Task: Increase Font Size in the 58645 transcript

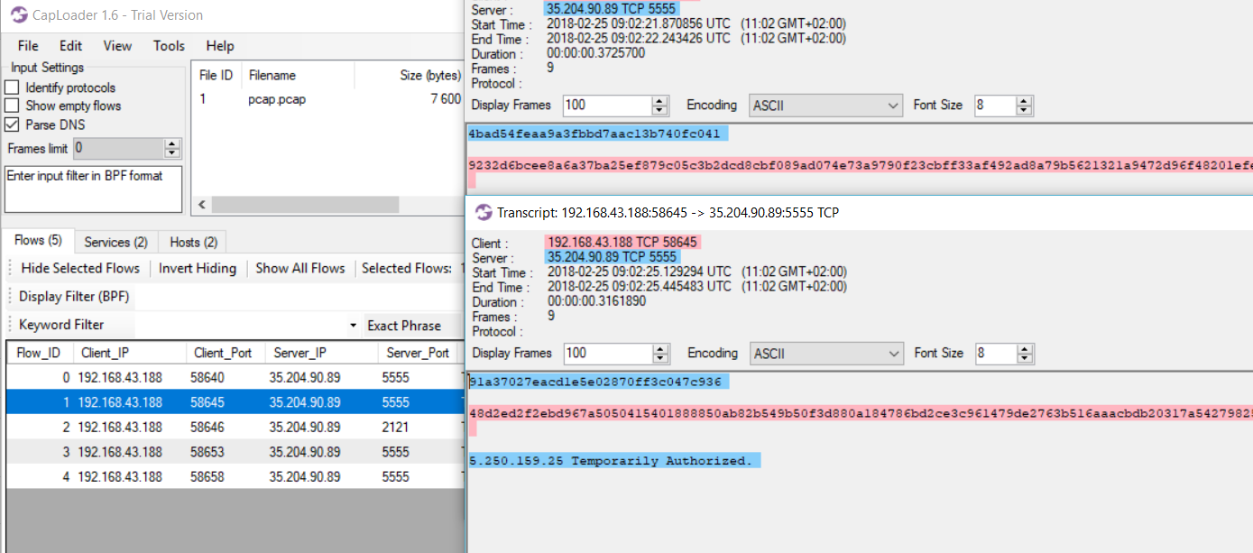Action: click(x=1024, y=348)
